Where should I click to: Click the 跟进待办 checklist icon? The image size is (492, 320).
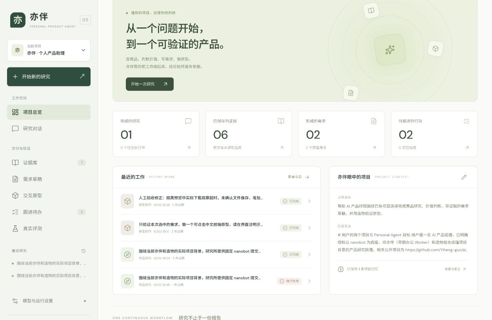click(15, 212)
